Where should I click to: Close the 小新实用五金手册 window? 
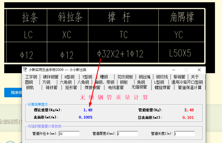click(x=199, y=70)
